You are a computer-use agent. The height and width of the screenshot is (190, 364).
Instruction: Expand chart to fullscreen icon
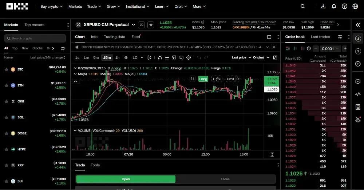click(x=275, y=57)
